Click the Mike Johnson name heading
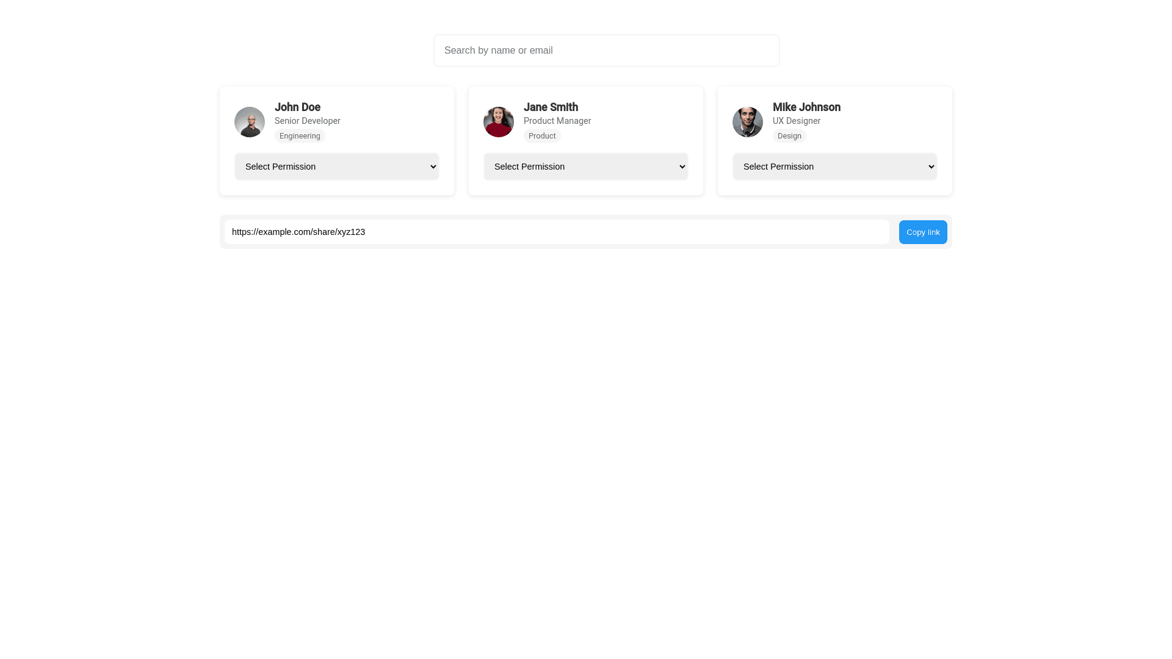The image size is (1172, 659). tap(806, 107)
